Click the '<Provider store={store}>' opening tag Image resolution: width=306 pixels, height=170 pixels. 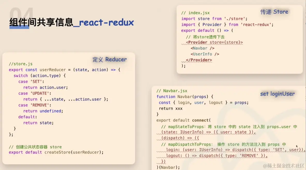coord(214,42)
